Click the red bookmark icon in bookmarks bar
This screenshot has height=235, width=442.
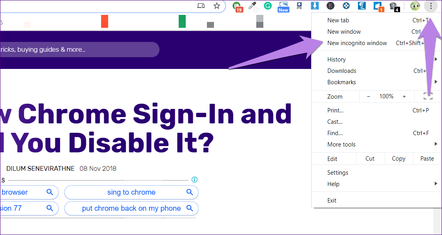click(x=105, y=22)
